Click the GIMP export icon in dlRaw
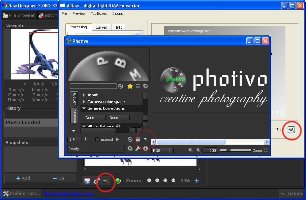This screenshot has height=200, width=306. pyautogui.click(x=291, y=130)
